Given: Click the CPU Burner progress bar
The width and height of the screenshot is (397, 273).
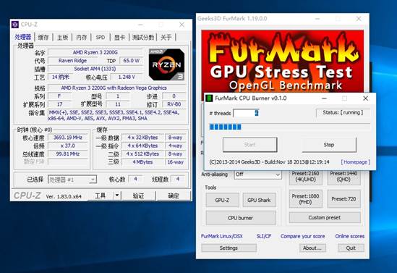Looking at the screenshot, I should click(x=290, y=127).
